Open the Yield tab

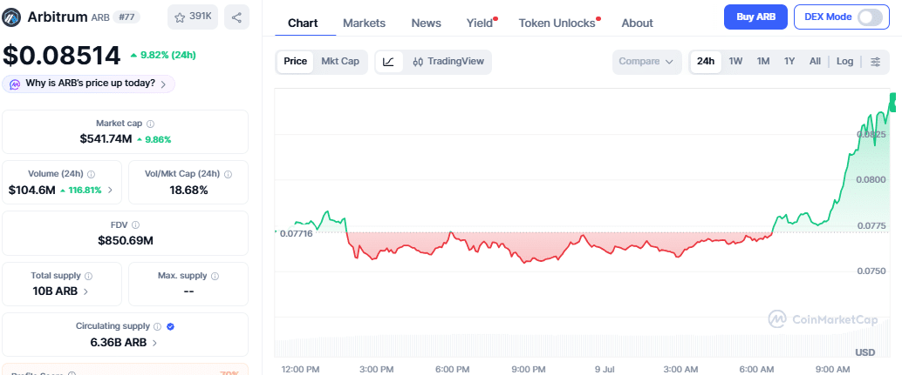(x=481, y=23)
